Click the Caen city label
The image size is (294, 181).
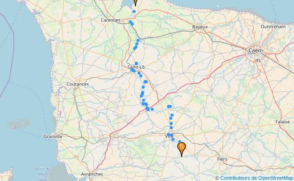tap(255, 50)
